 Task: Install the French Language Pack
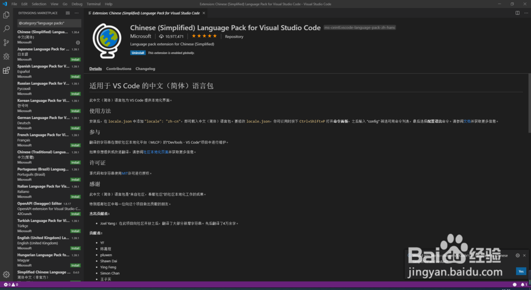[x=75, y=146]
